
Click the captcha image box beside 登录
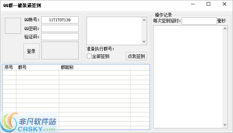[60, 50]
